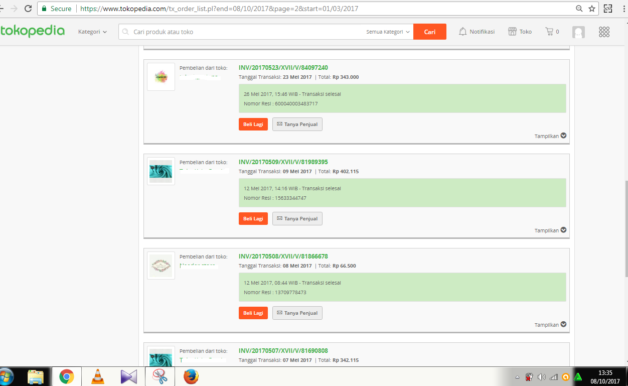628x386 pixels.
Task: Click the browser extension icon beside the star
Action: (608, 9)
